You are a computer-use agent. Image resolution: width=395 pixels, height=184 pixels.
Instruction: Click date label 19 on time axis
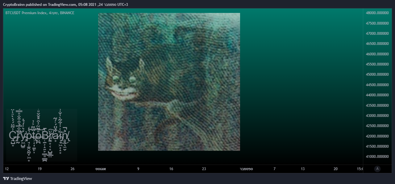coord(39,169)
